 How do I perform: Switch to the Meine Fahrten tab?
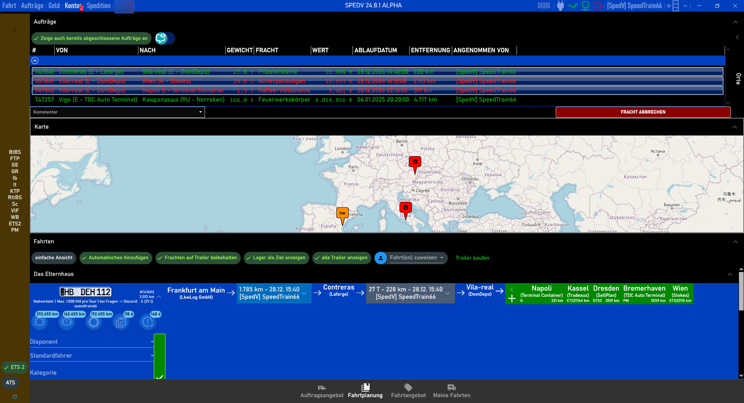[451, 391]
